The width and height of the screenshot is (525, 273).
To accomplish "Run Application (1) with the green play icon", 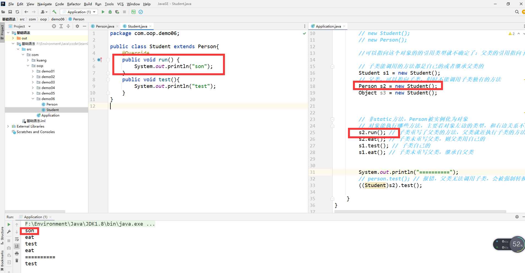I will click(103, 12).
